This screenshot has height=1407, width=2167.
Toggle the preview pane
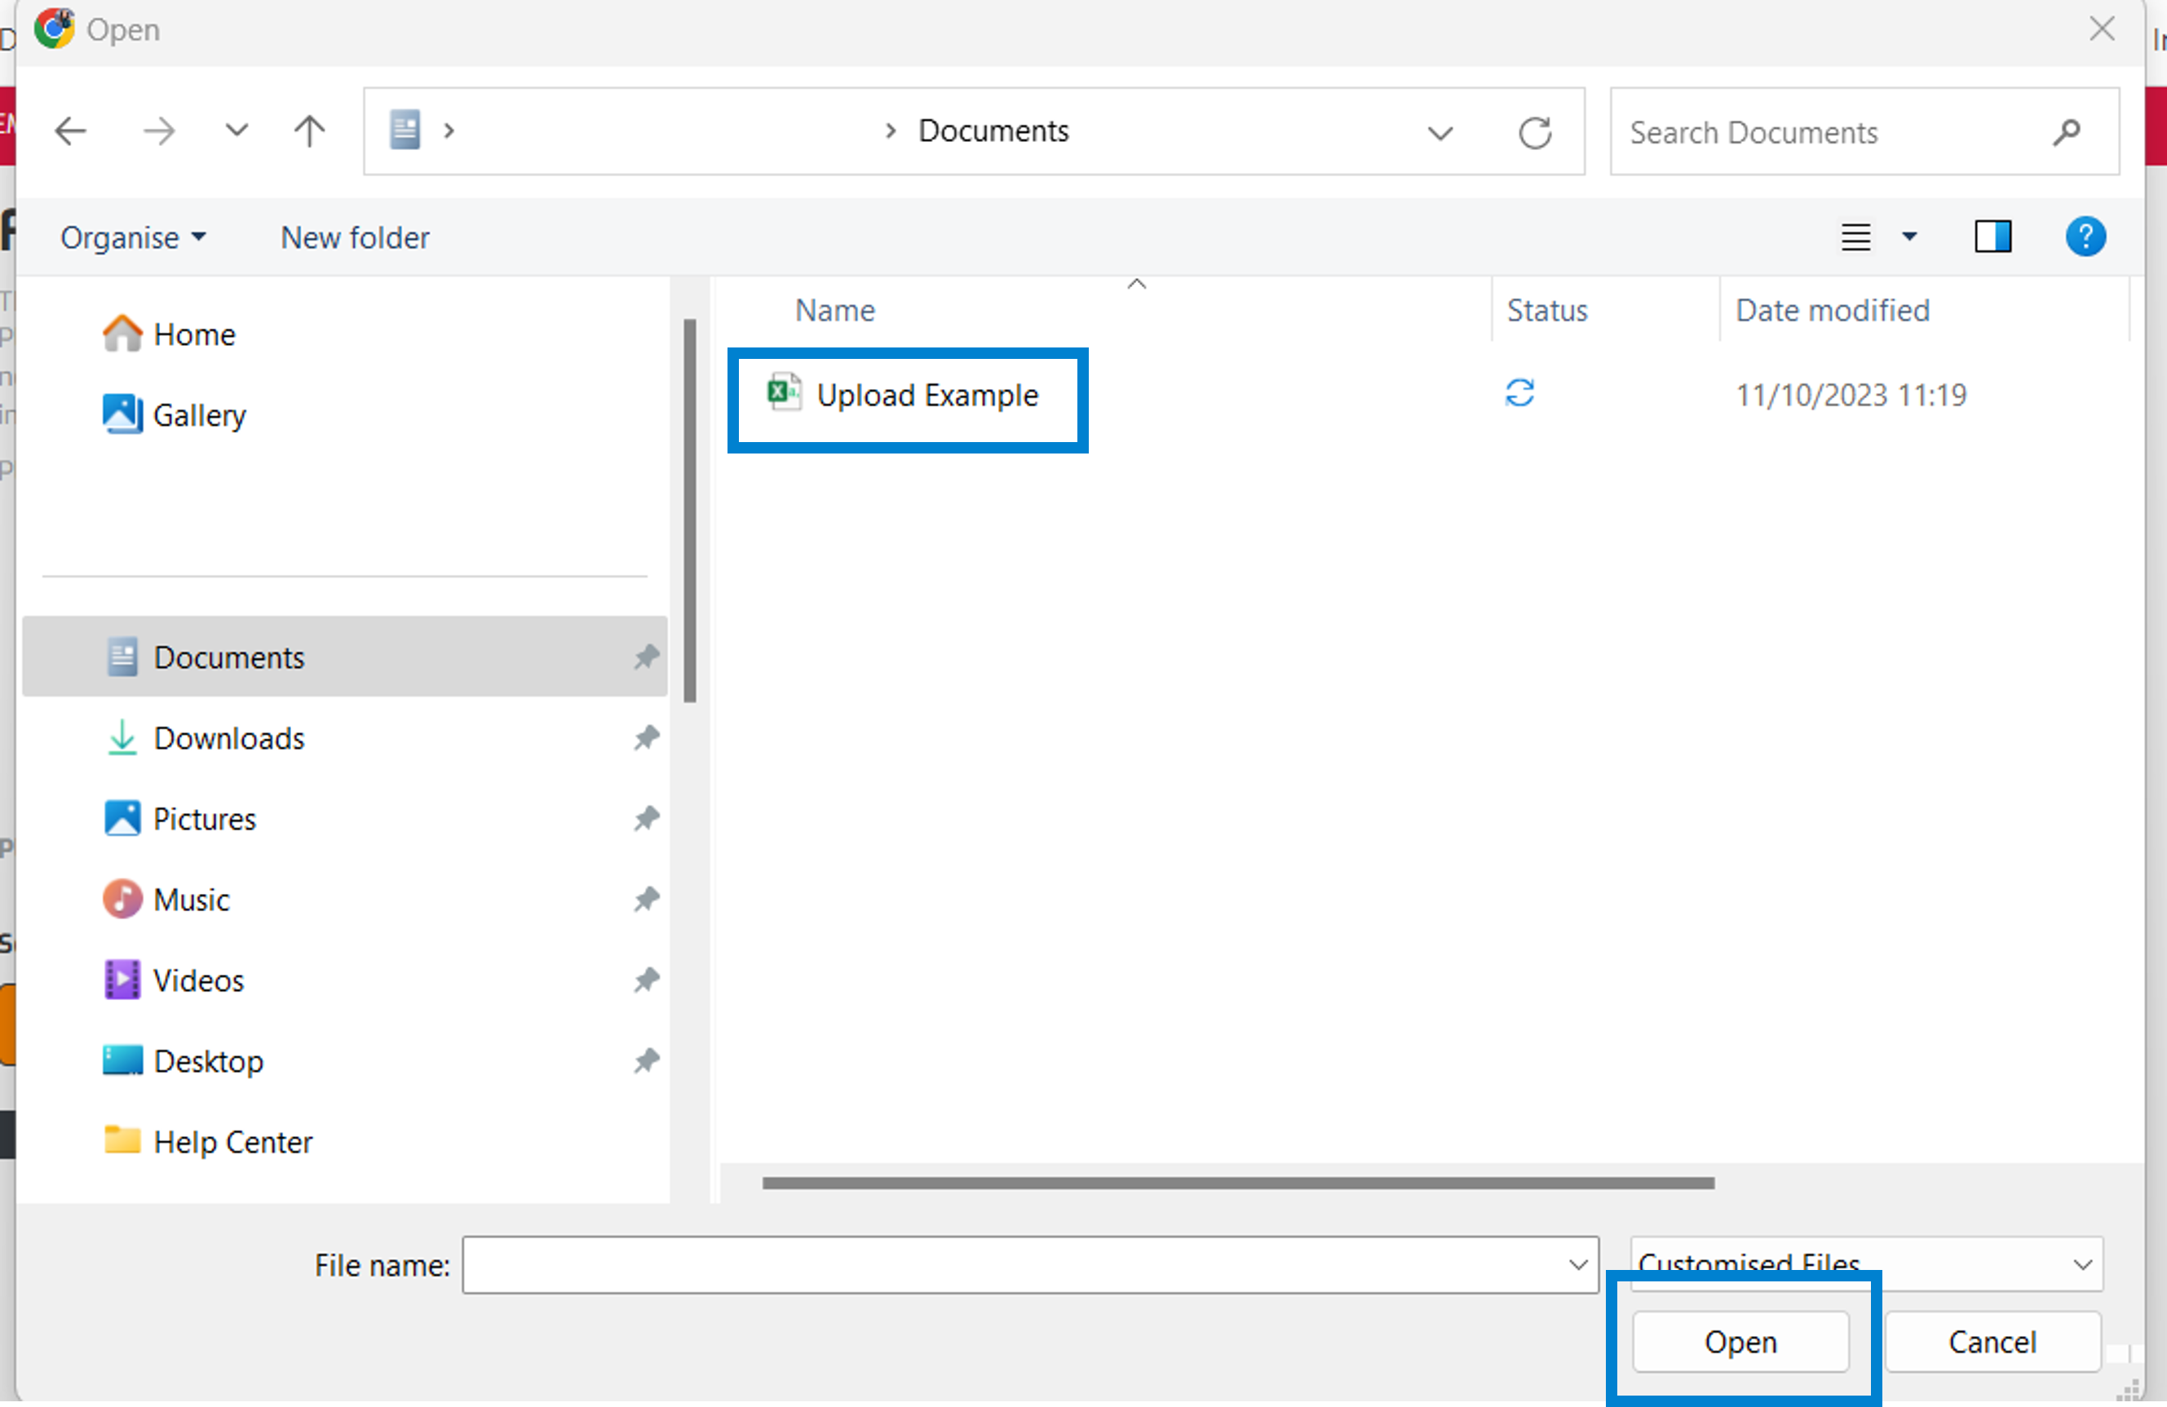point(1992,237)
